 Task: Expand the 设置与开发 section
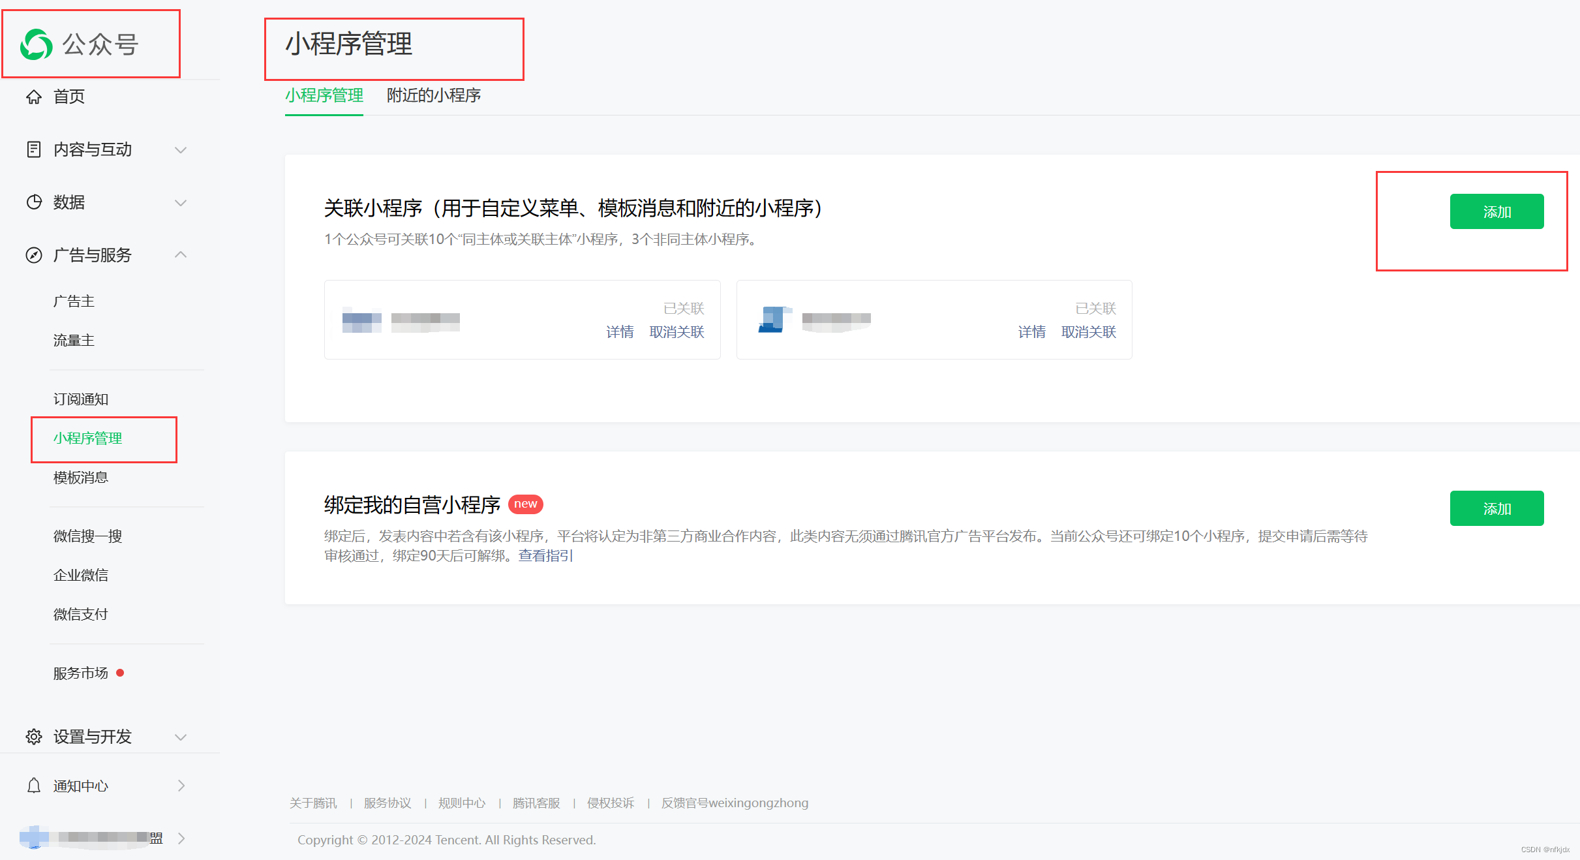pos(181,737)
